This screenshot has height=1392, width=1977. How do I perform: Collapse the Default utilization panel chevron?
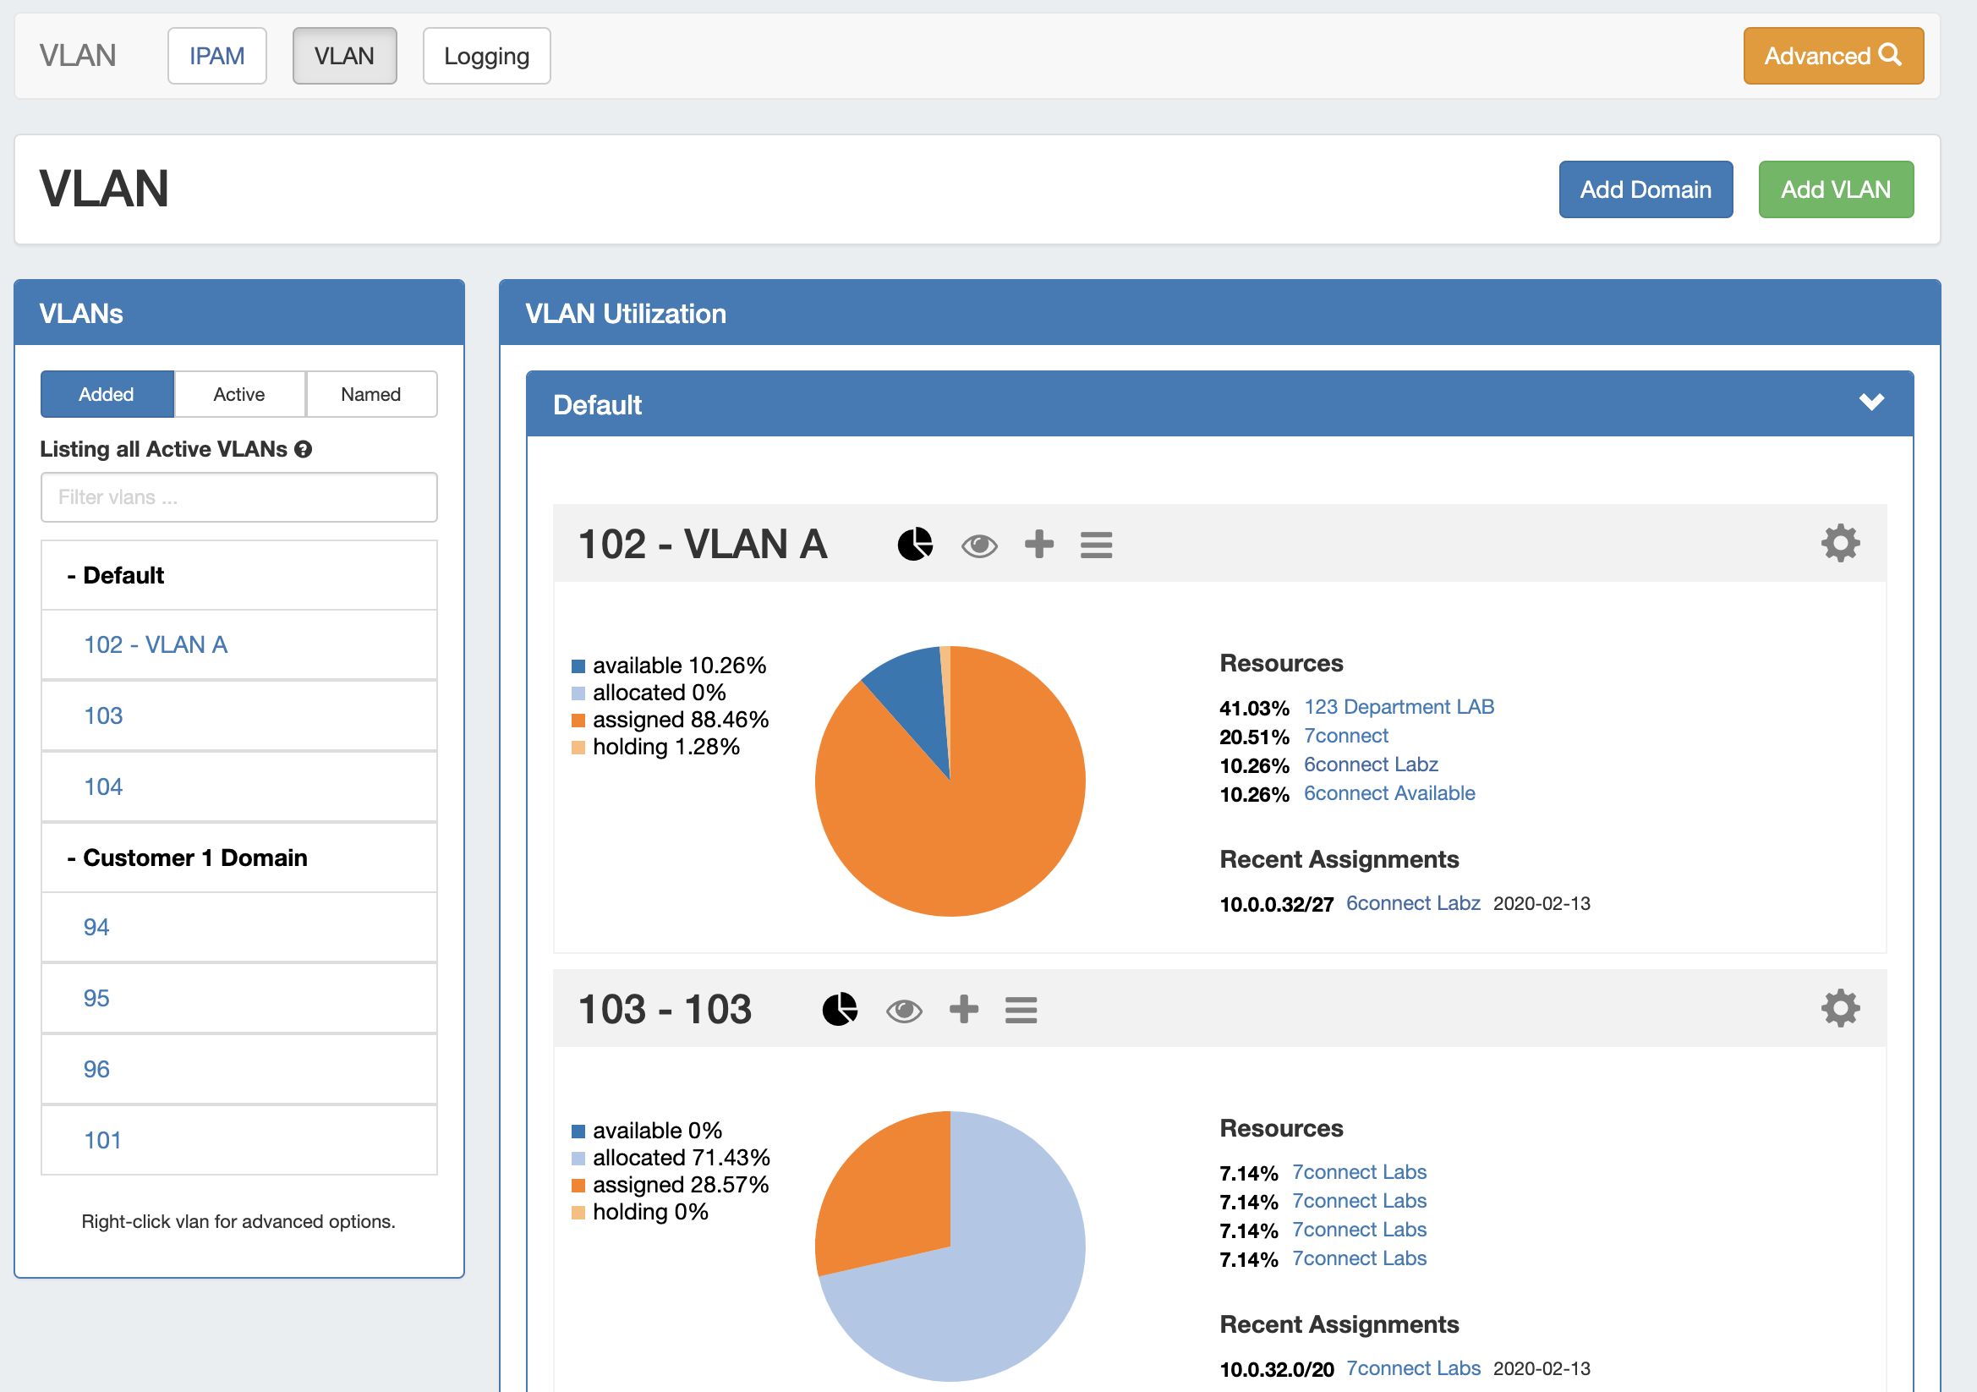[1870, 403]
